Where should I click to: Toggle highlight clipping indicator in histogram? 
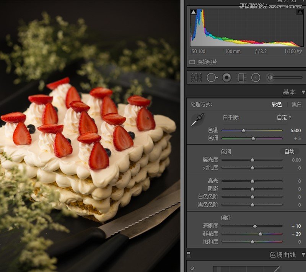coord(299,12)
